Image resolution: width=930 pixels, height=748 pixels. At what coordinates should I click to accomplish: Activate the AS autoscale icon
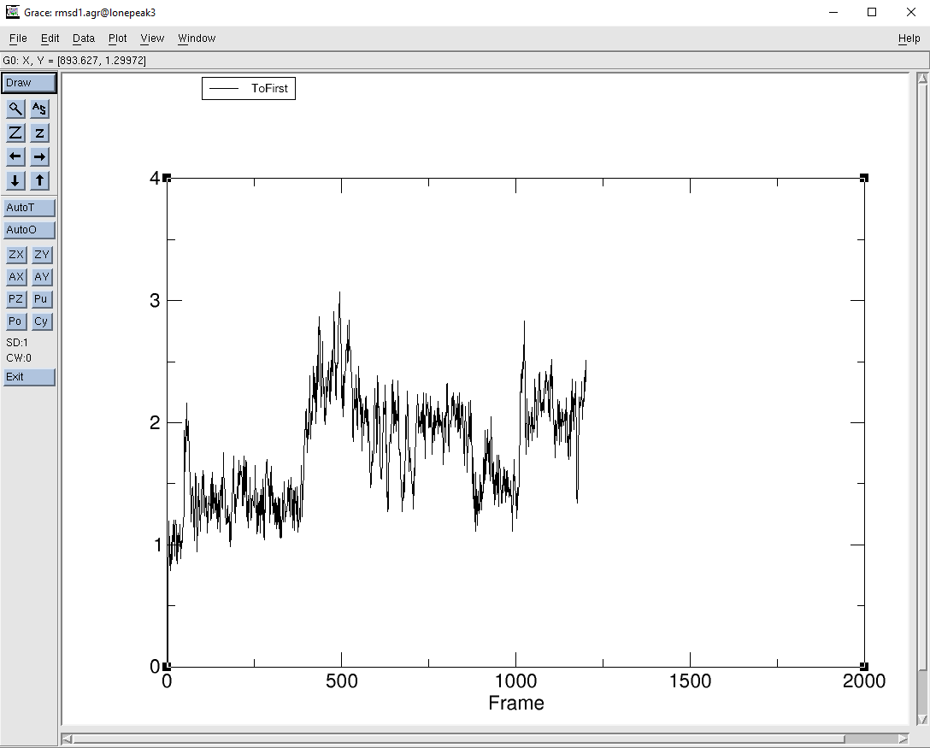click(x=38, y=109)
